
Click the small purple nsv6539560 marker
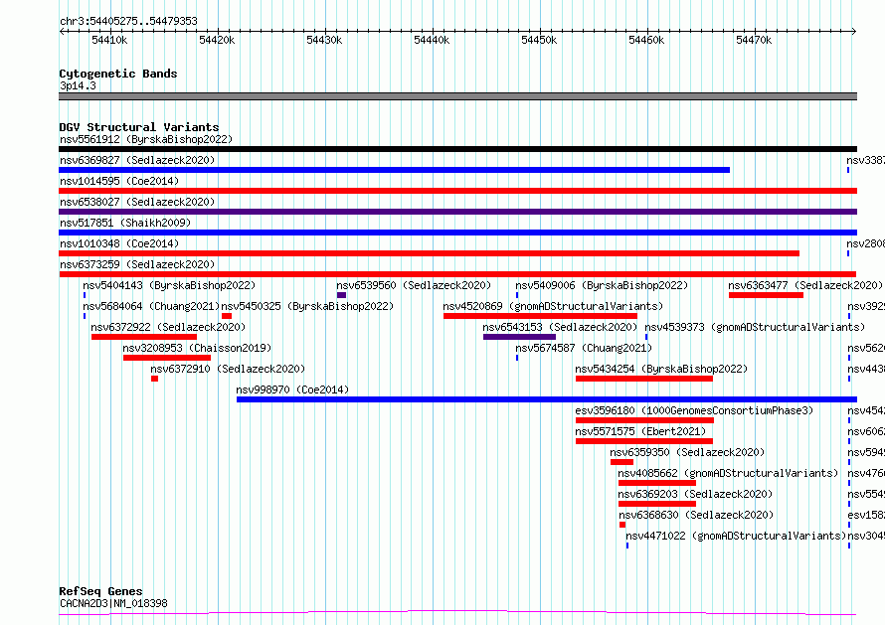341,295
